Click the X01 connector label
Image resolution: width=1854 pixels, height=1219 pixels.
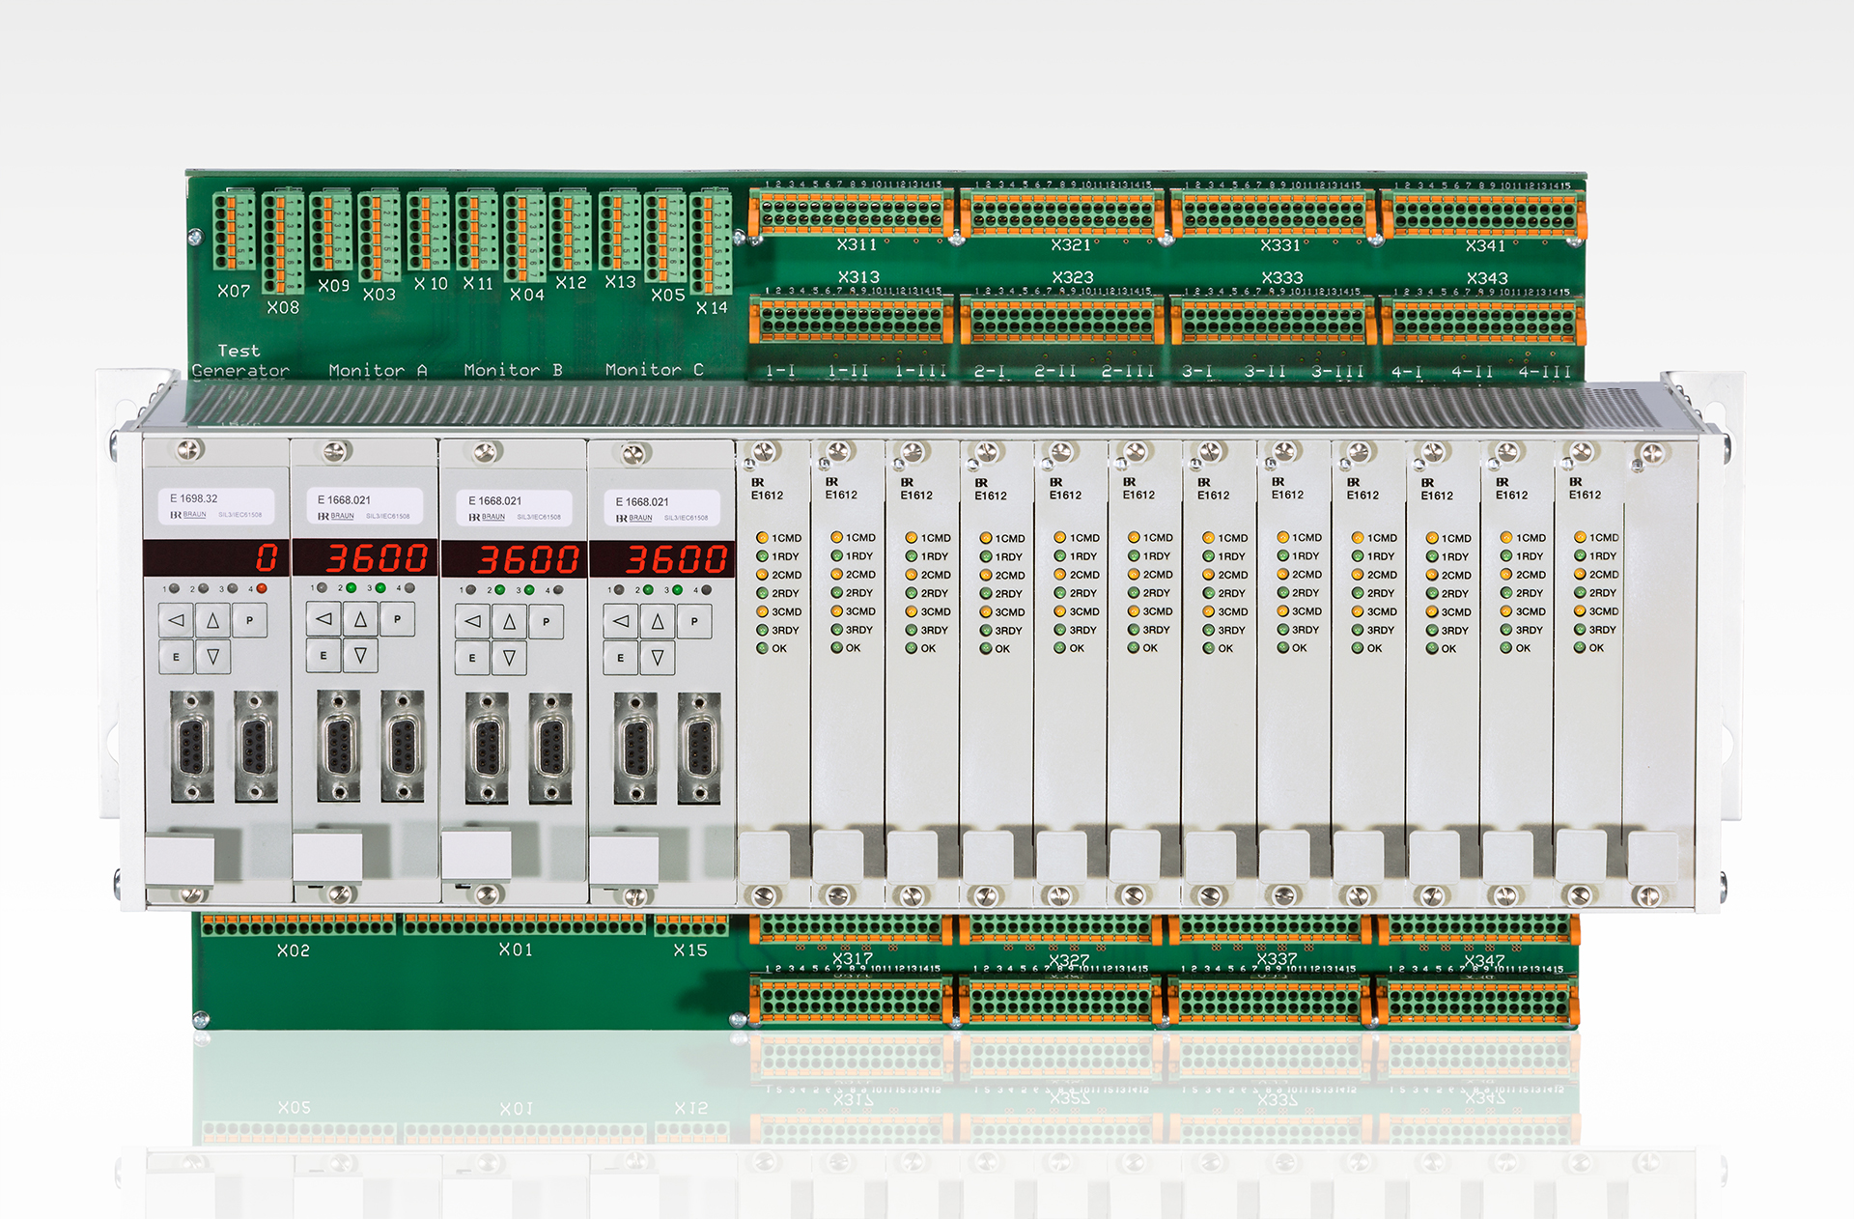(x=516, y=950)
